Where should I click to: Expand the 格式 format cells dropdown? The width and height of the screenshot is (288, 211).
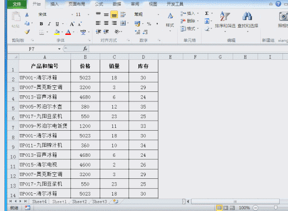tap(198, 29)
